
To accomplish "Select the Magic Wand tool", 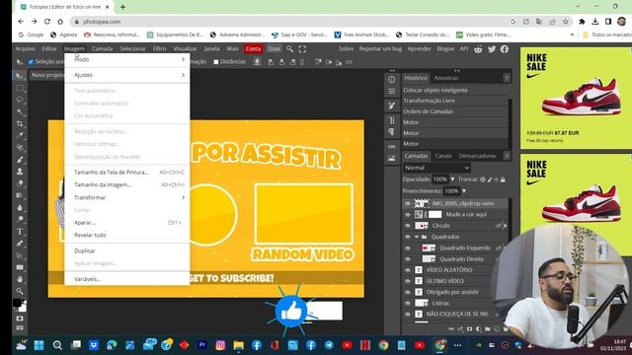I will point(20,111).
